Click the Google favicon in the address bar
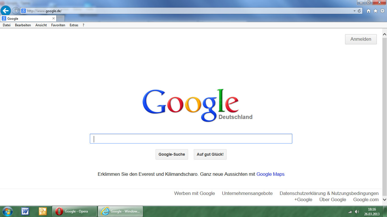This screenshot has height=217, width=387. 24,11
